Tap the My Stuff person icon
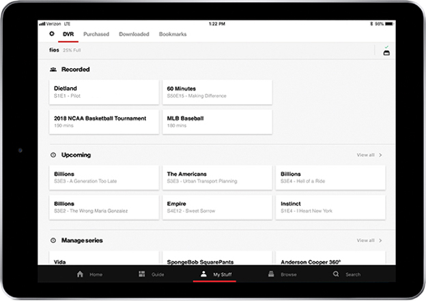Viewport: 426px width, 301px height. [203, 274]
